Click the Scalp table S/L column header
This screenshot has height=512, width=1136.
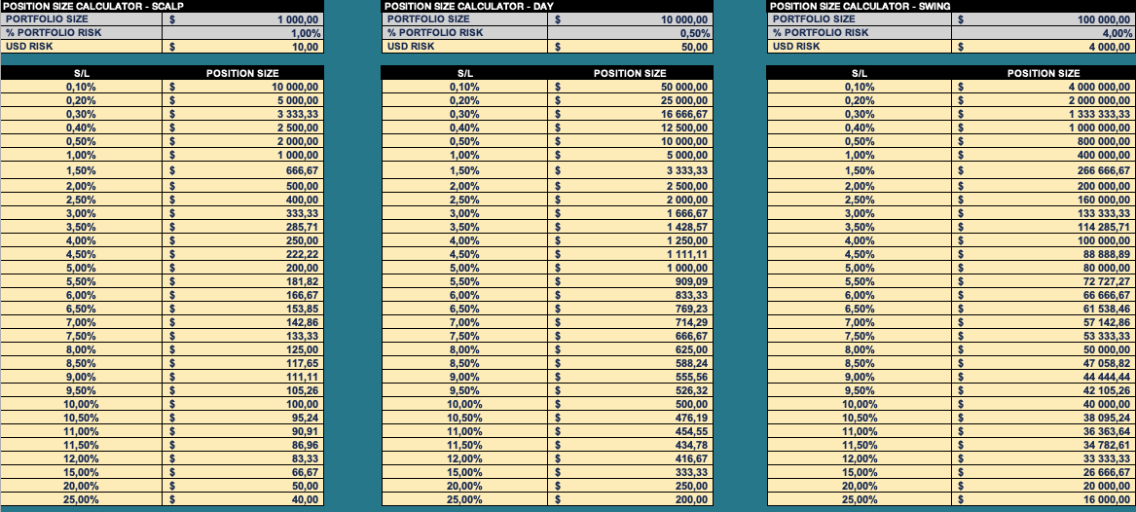81,73
